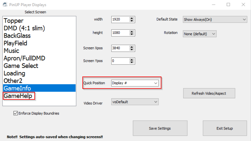Increase width using the up spinner arrow
The height and width of the screenshot is (141, 251).
(x=132, y=18)
